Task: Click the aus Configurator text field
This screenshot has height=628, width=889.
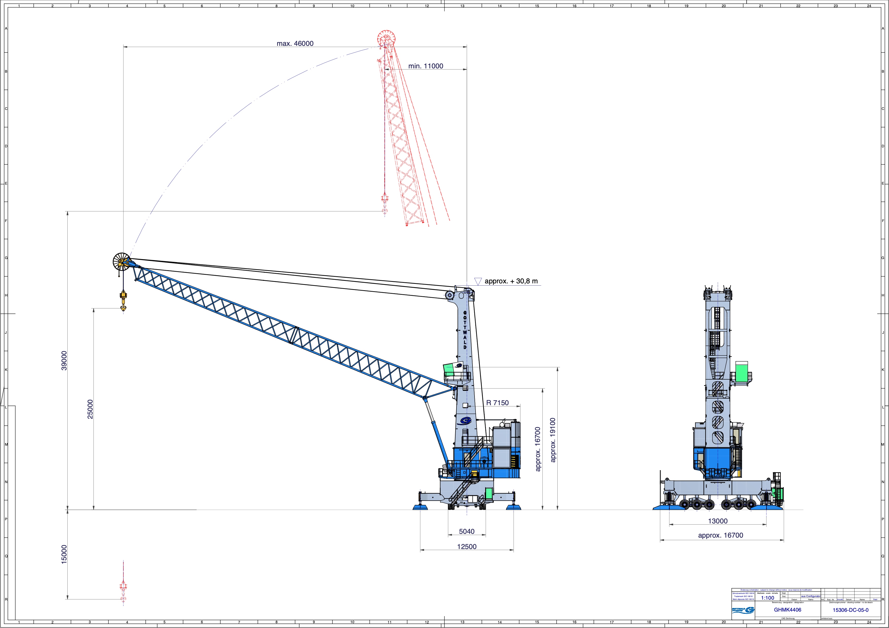Action: 811,596
